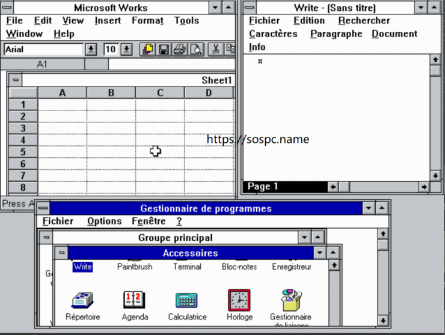Click the A1 cell reference box
The image size is (445, 335).
(x=42, y=64)
